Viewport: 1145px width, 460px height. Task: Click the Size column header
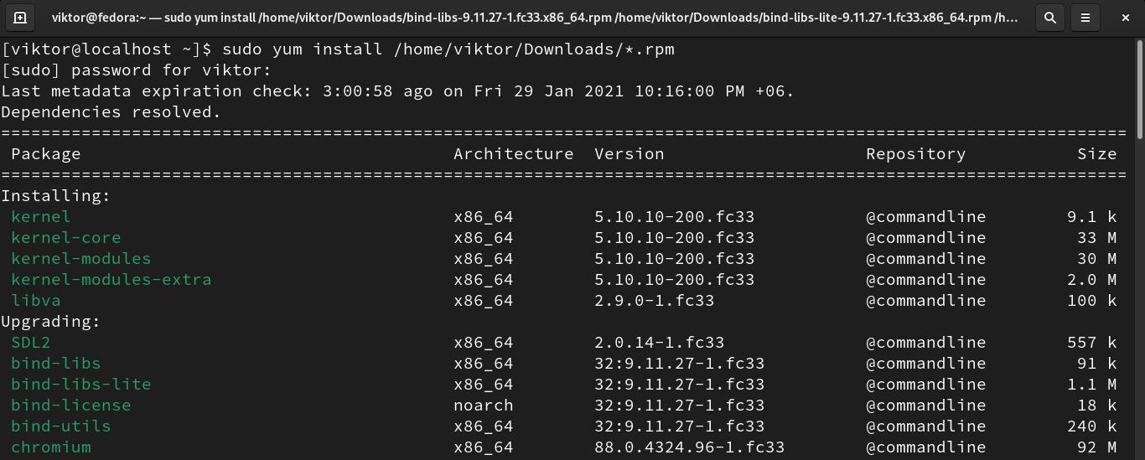tap(1096, 153)
